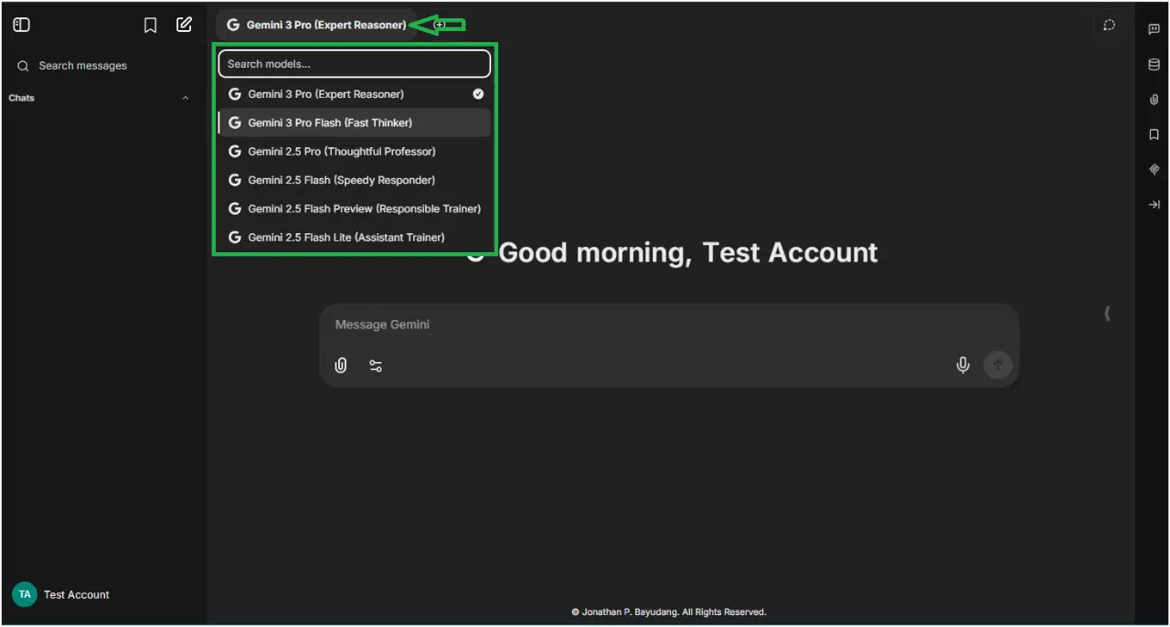Collapse right panel with arrow-to-bar icon
The image size is (1170, 627).
(1154, 205)
